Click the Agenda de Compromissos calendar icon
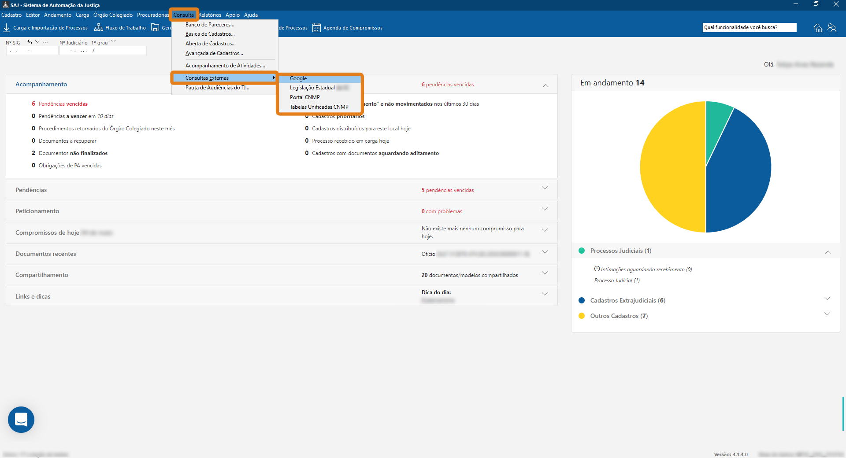 316,28
